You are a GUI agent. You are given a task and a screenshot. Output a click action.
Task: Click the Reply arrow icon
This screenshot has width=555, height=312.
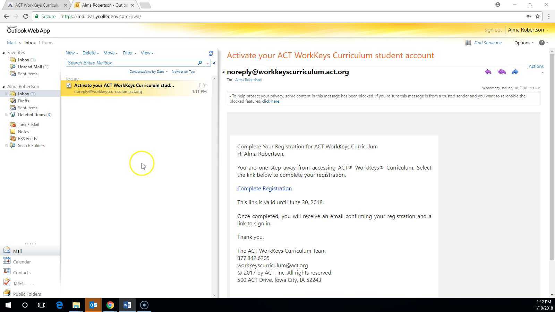coord(488,72)
